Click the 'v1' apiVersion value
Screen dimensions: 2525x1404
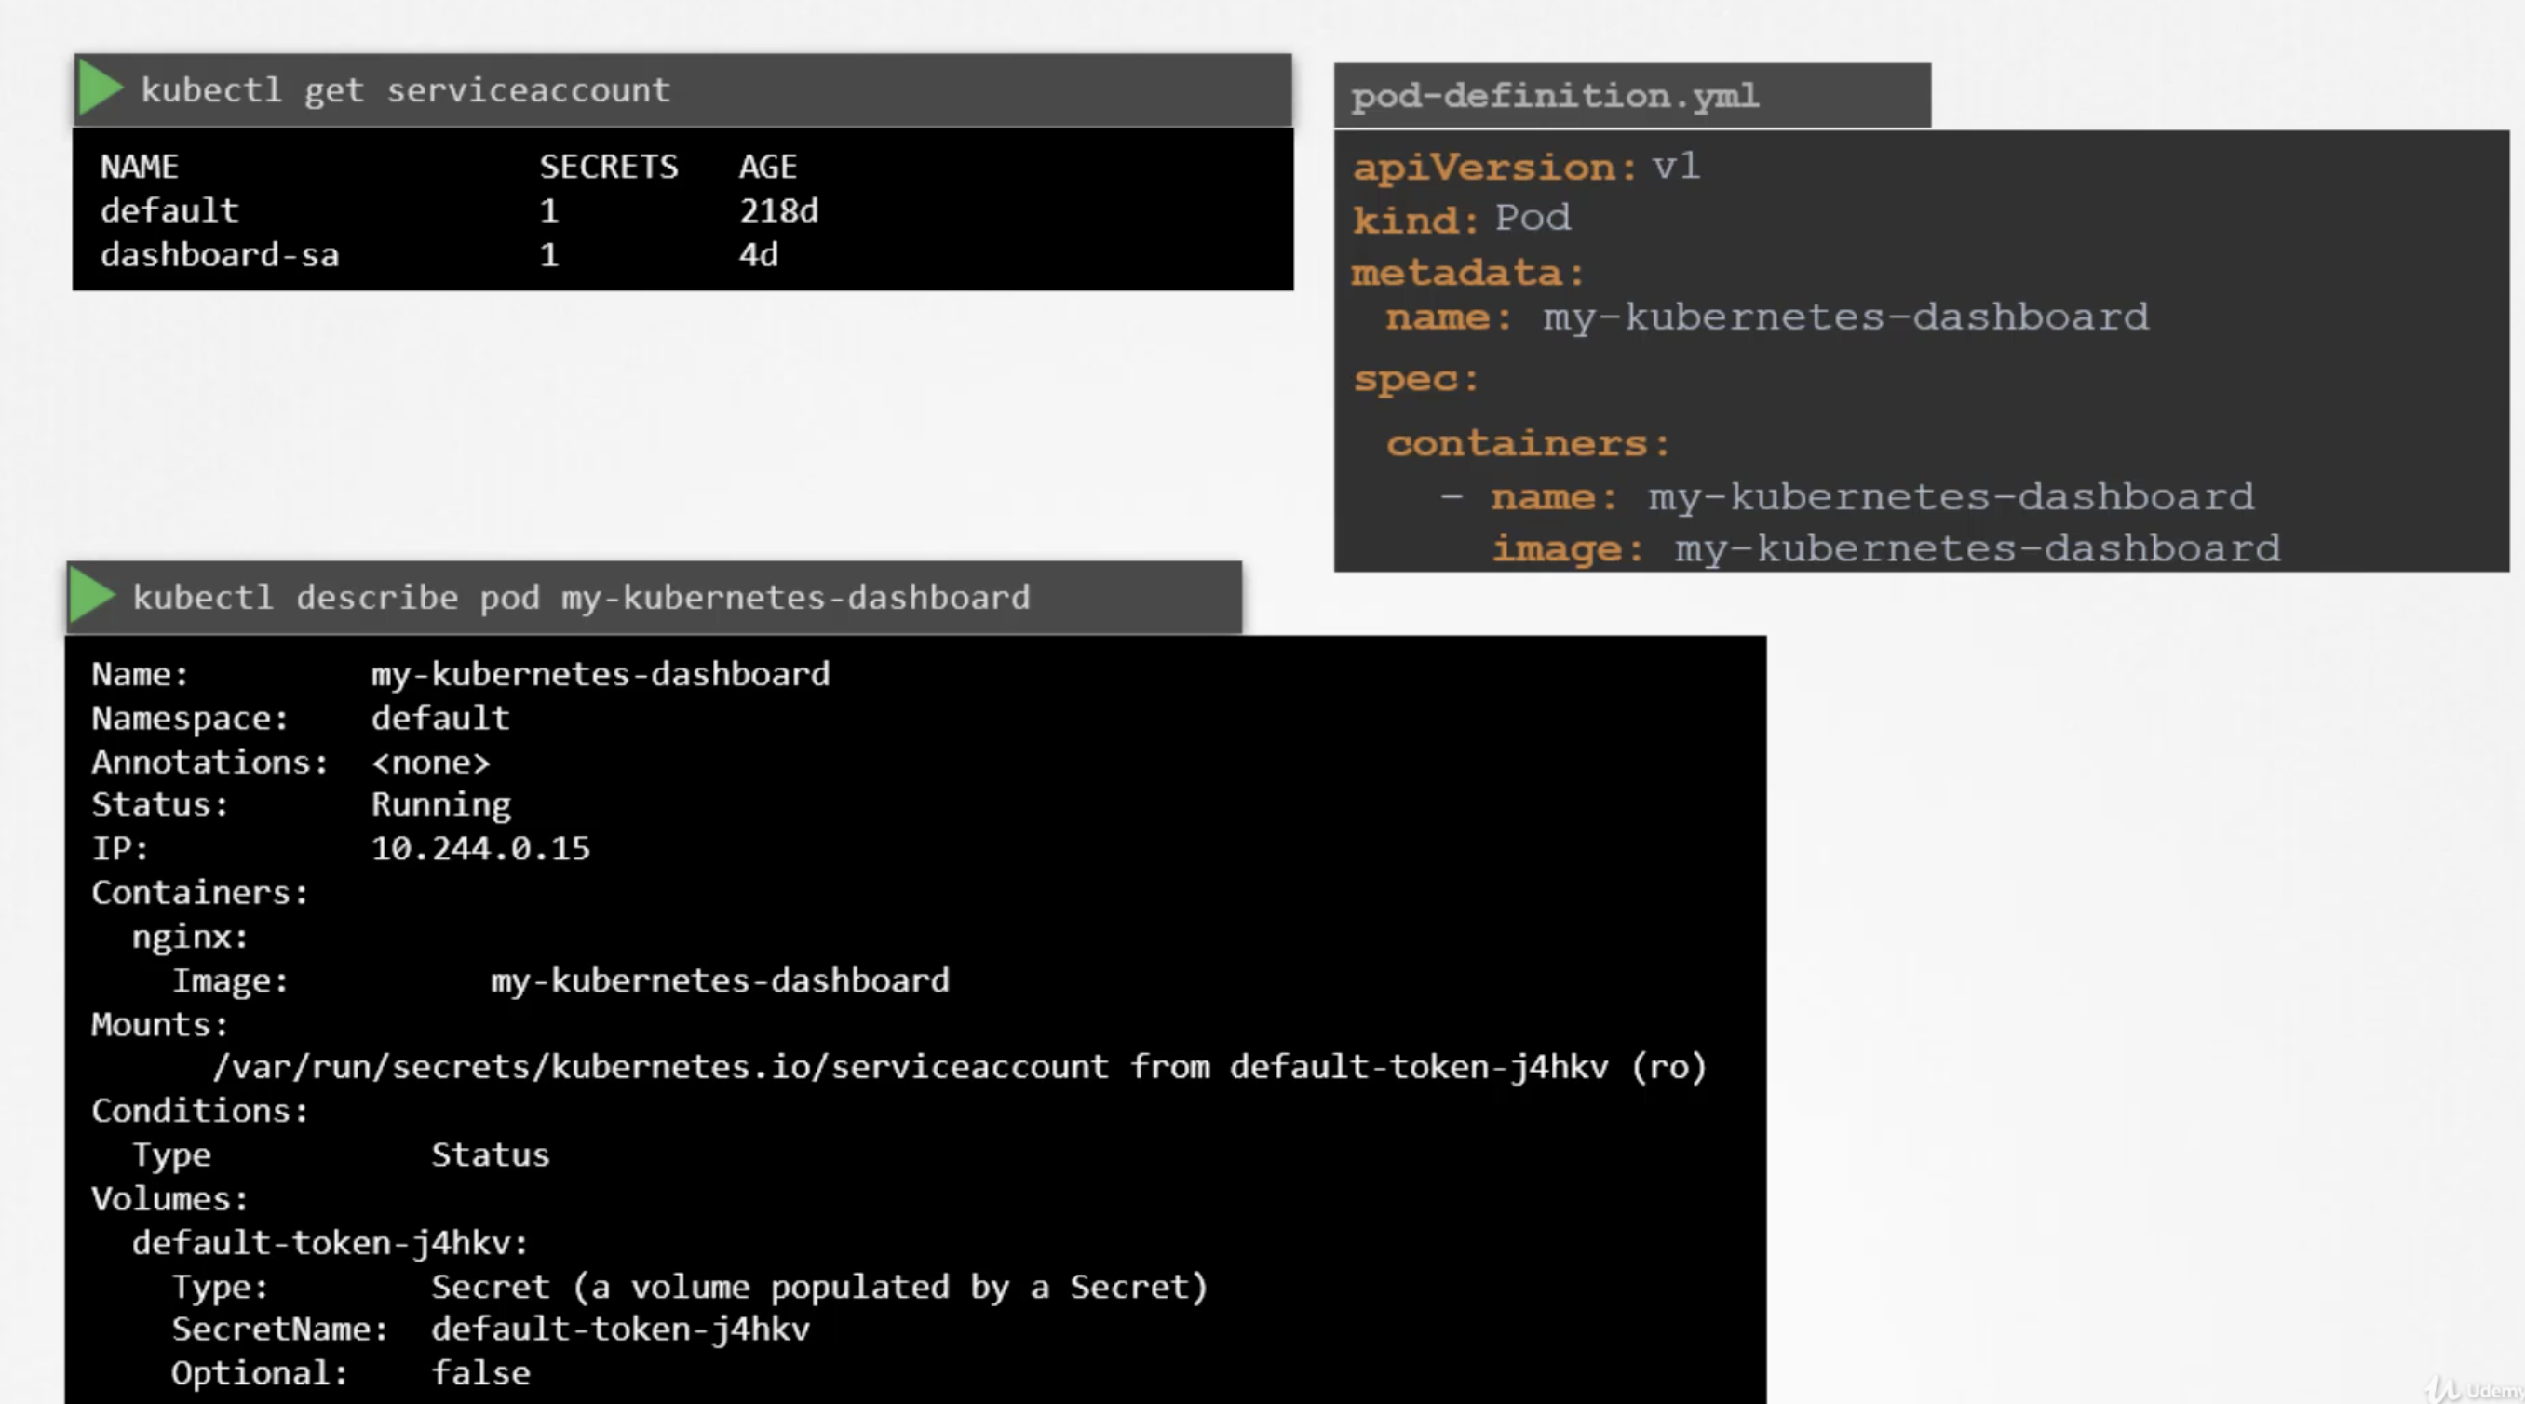click(x=1676, y=166)
